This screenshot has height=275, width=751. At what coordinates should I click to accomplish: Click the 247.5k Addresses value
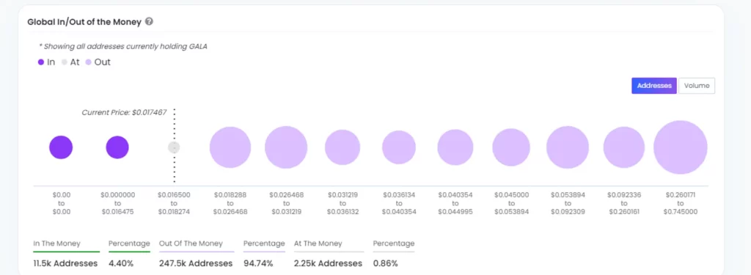point(196,263)
